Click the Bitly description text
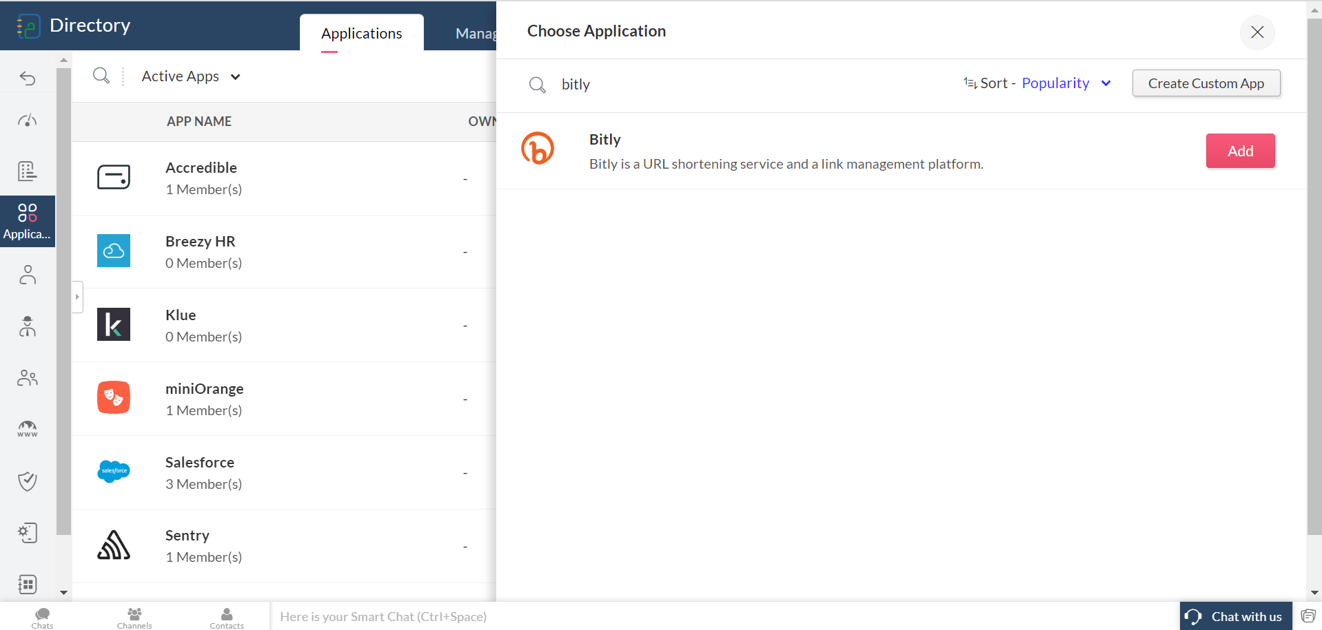This screenshot has width=1322, height=630. (786, 164)
